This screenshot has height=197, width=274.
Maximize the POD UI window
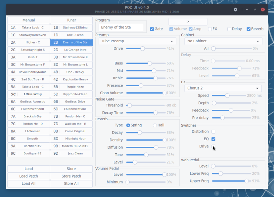(x=254, y=10)
